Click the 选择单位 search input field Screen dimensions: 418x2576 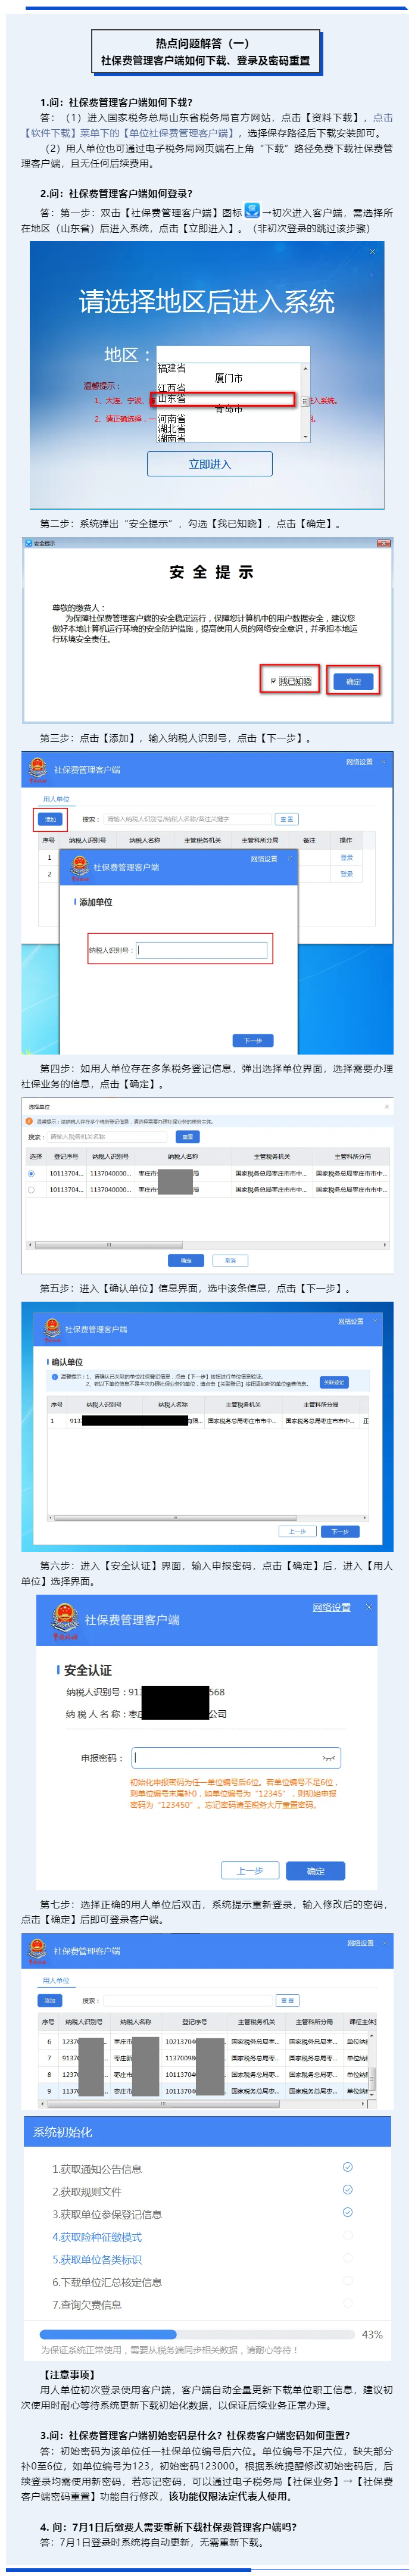(107, 1137)
